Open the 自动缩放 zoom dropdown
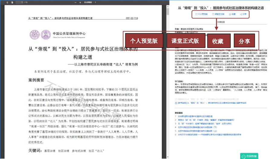 [x=90, y=2]
